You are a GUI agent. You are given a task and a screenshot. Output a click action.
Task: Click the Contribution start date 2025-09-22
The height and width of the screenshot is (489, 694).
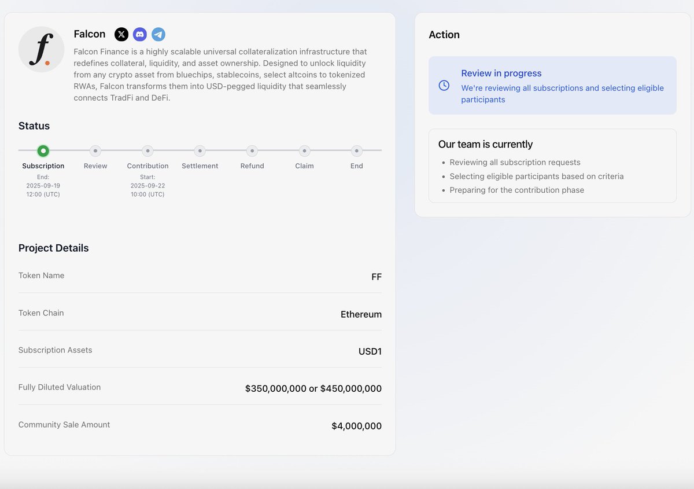coord(147,186)
